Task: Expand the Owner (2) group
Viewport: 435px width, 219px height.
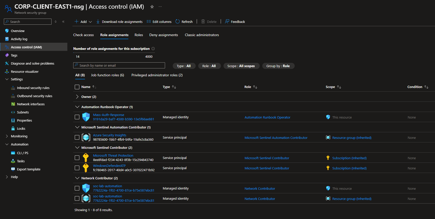Action: 77,97
